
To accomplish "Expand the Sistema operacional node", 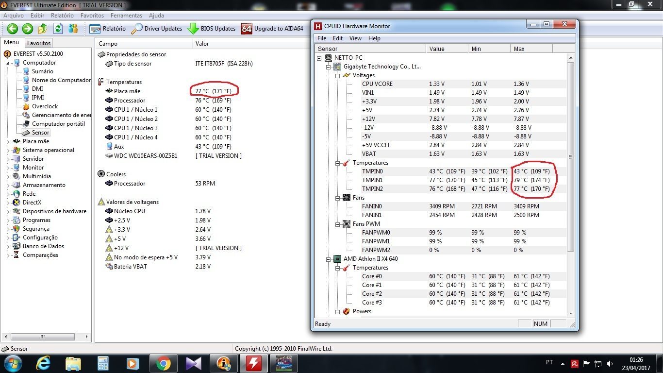I will (x=8, y=150).
